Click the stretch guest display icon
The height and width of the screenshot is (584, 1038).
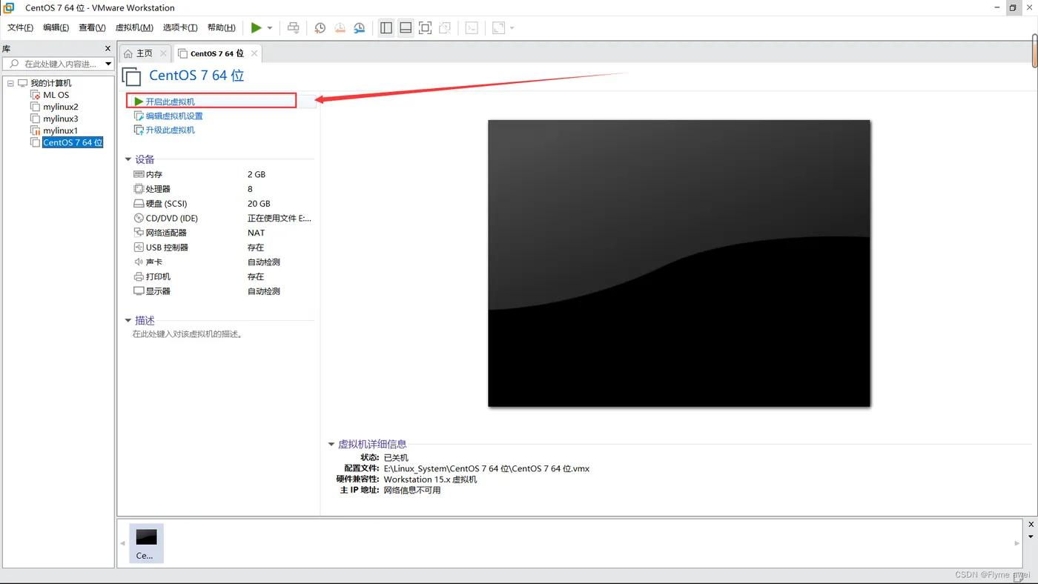click(499, 27)
